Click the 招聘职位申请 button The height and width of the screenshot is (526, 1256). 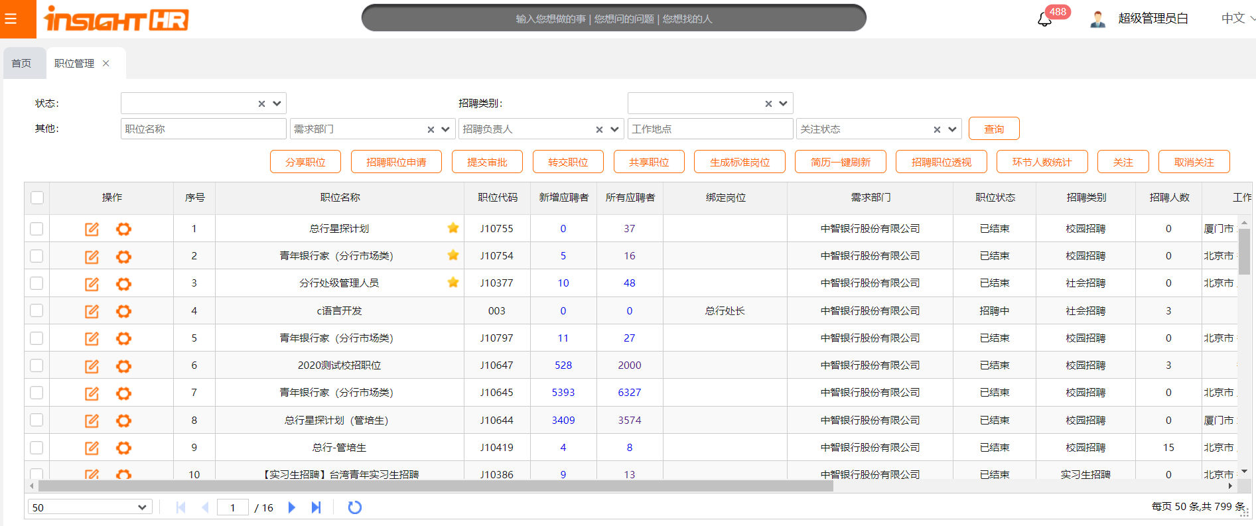click(x=396, y=162)
